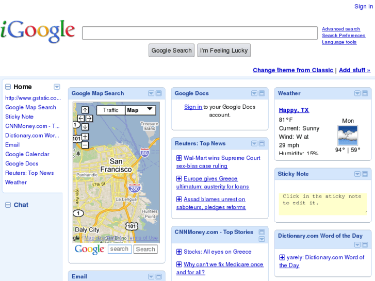Click the Interstate 280 shield on the map

tap(135, 188)
